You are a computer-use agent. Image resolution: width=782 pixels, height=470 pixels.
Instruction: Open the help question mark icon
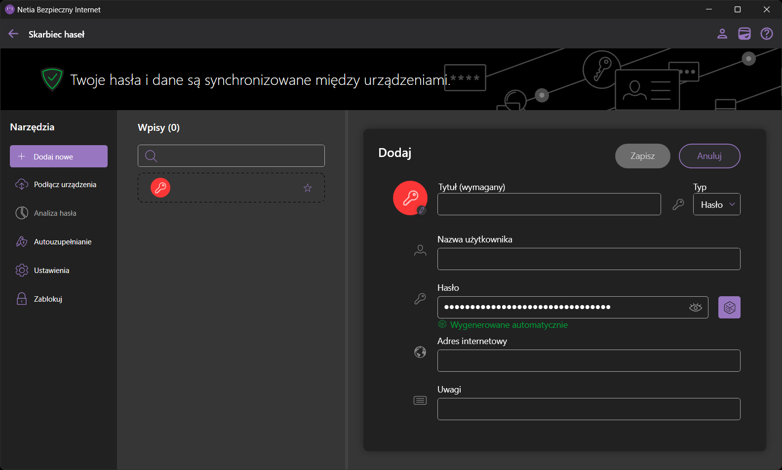[766, 34]
